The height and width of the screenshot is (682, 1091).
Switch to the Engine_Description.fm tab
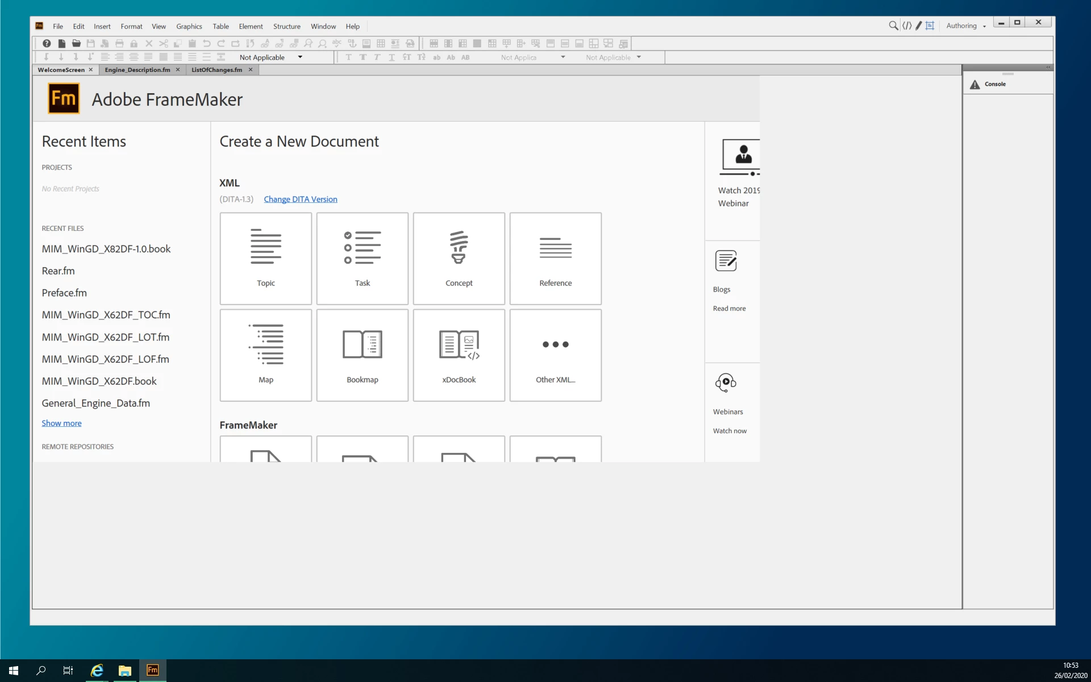click(x=137, y=69)
